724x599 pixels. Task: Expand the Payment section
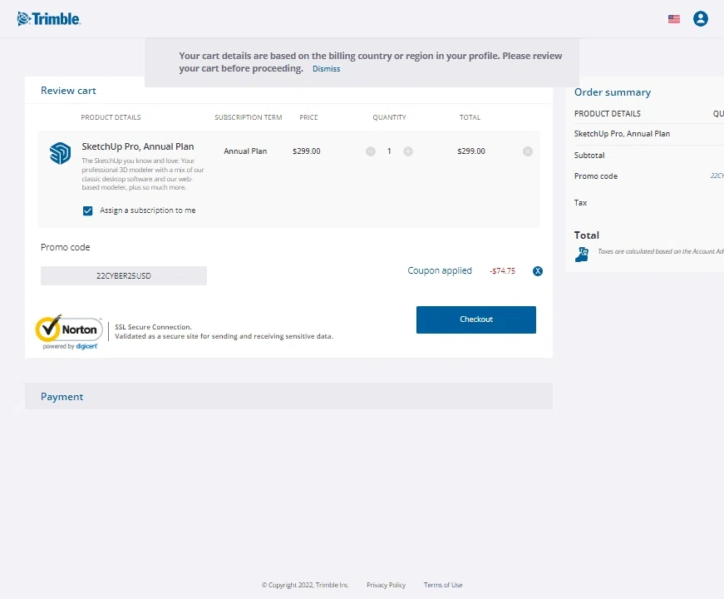tap(62, 397)
